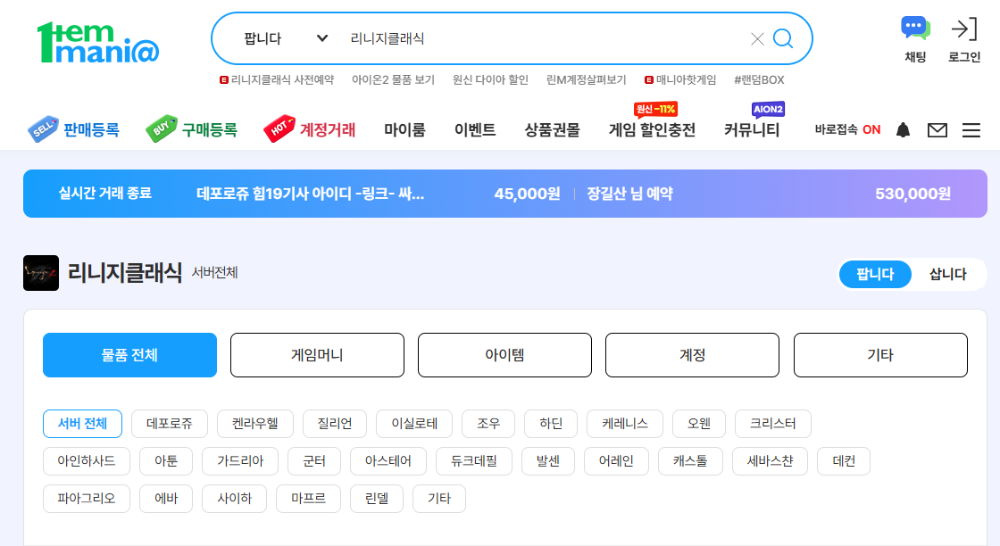1000x546 pixels.
Task: Open the hamburger menu icon
Action: click(971, 130)
